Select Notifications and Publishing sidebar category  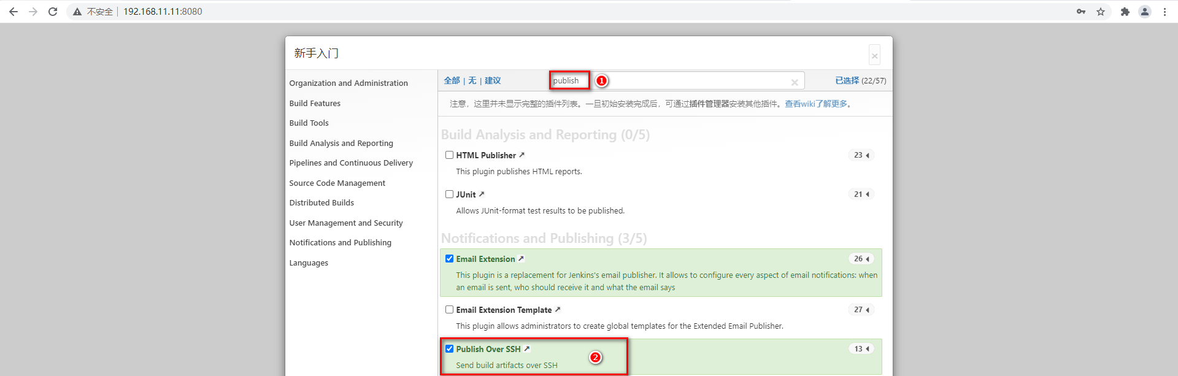341,243
